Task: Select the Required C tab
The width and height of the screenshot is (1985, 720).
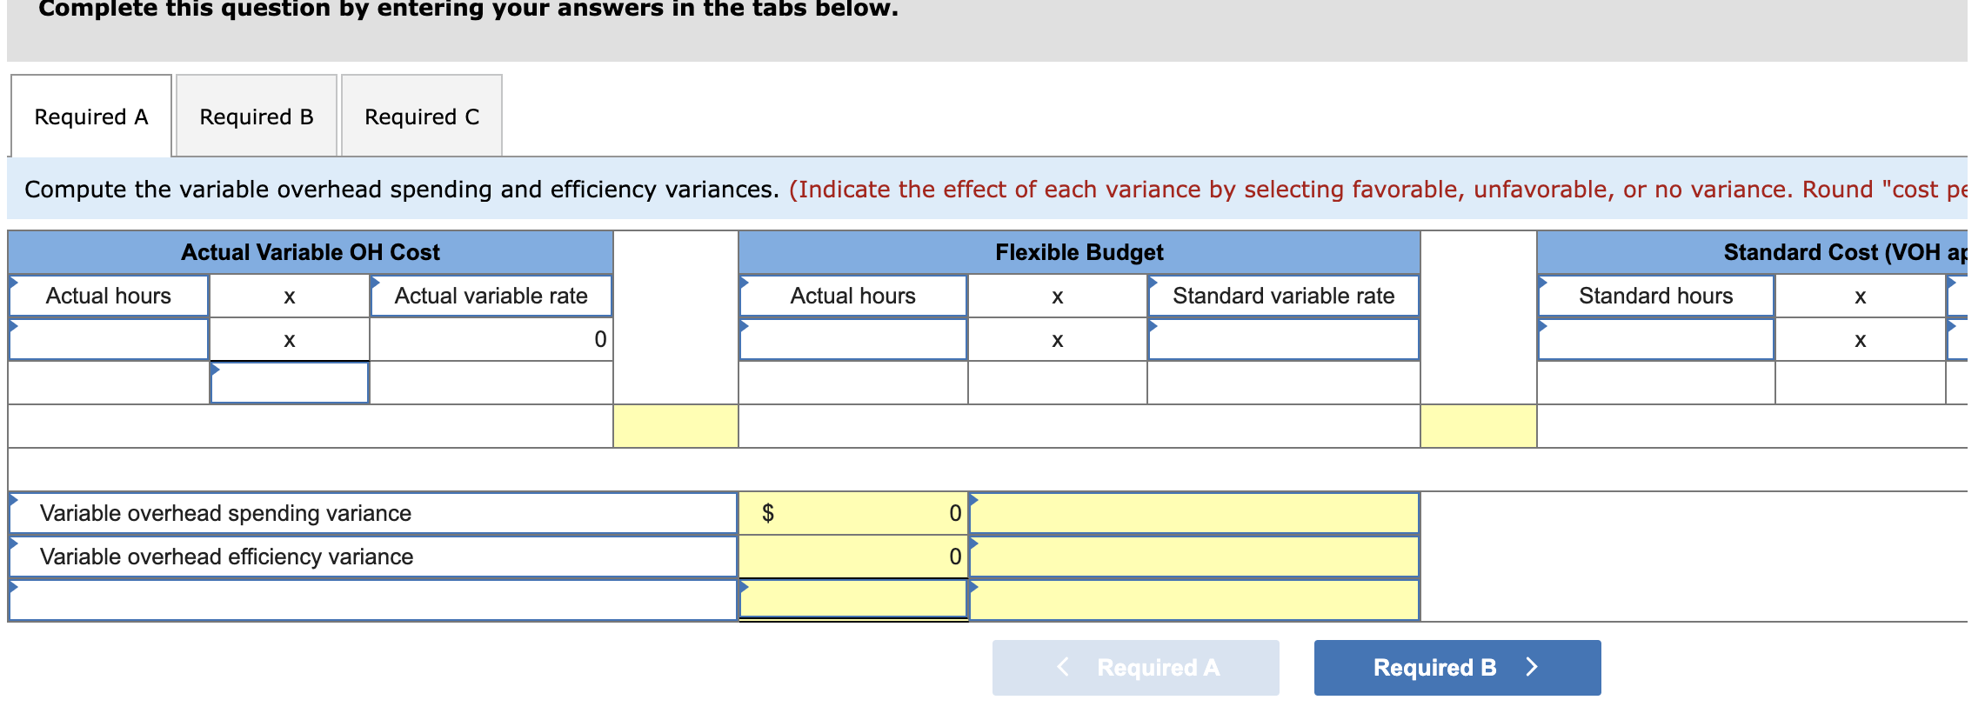Action: click(x=422, y=117)
